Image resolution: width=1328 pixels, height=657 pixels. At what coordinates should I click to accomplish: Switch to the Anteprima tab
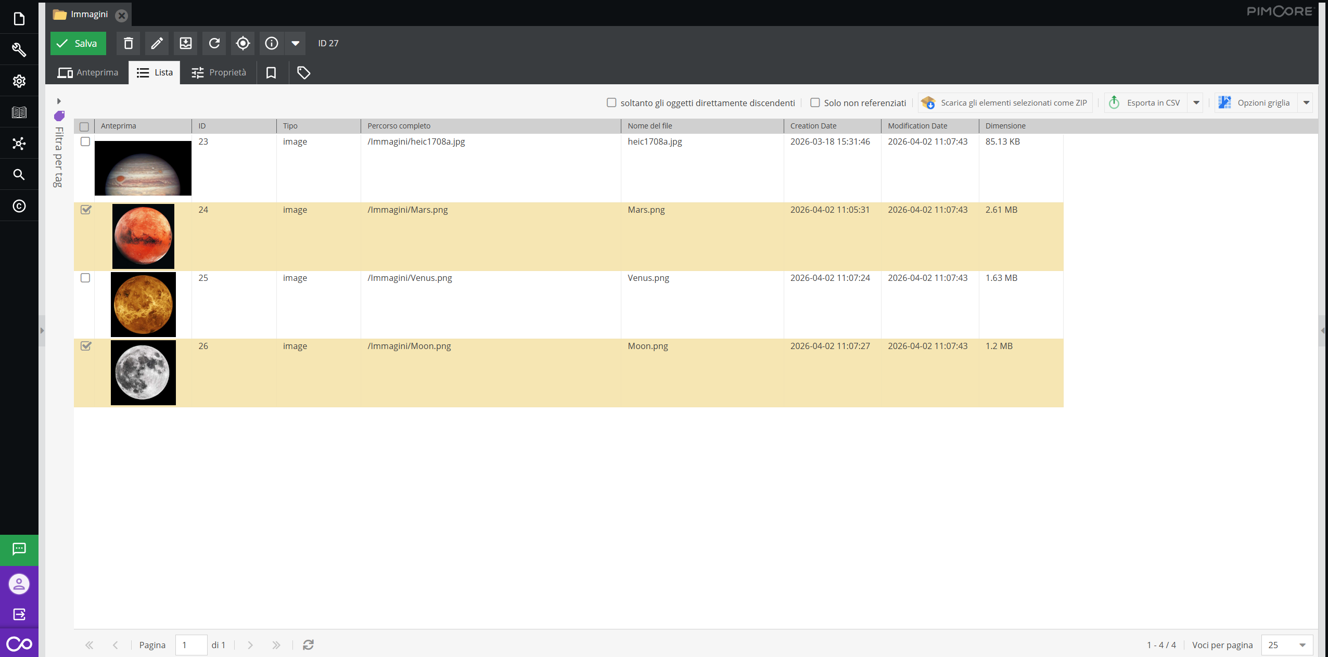coord(88,72)
